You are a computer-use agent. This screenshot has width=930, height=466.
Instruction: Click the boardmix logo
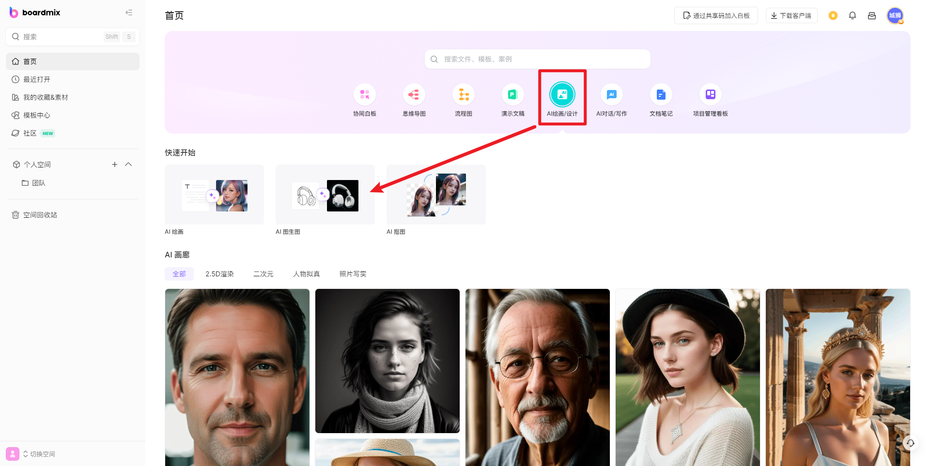[x=35, y=13]
